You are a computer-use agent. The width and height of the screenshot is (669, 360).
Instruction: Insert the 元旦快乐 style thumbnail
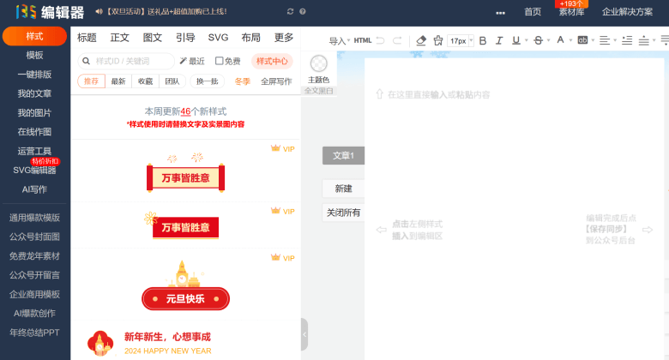[185, 285]
